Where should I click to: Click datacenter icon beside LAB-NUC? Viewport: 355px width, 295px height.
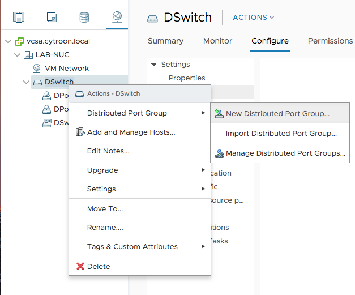point(28,55)
